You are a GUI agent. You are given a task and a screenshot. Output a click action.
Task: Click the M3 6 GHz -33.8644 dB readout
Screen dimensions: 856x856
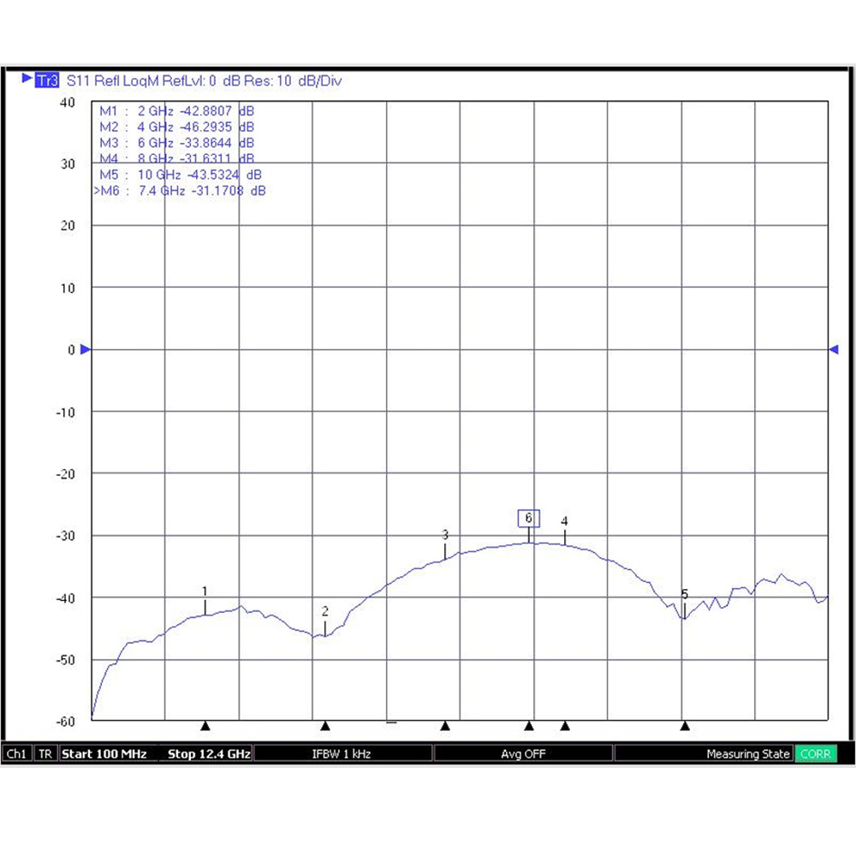point(177,142)
